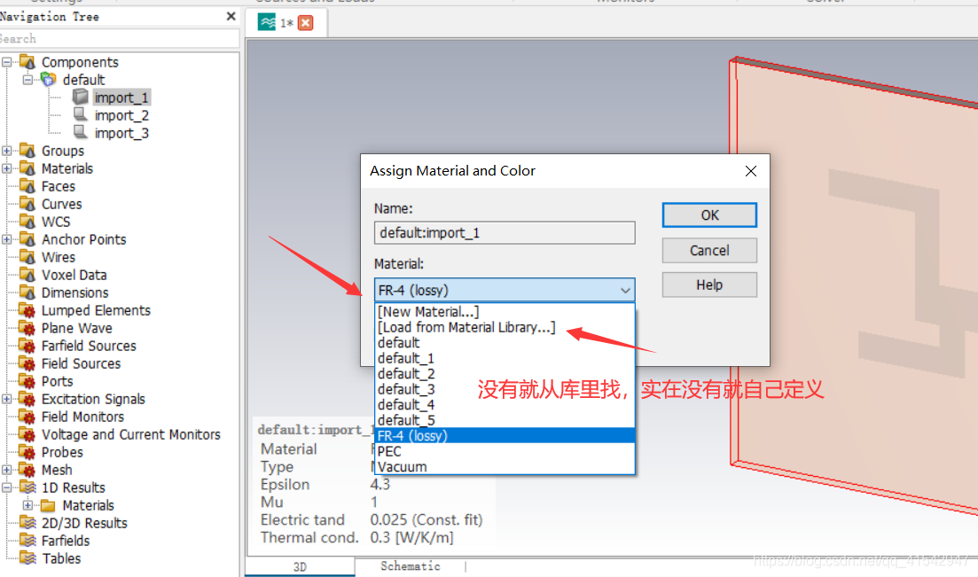Click Electric tand value 0.025 (Const. fit)
978x577 pixels.
(426, 519)
